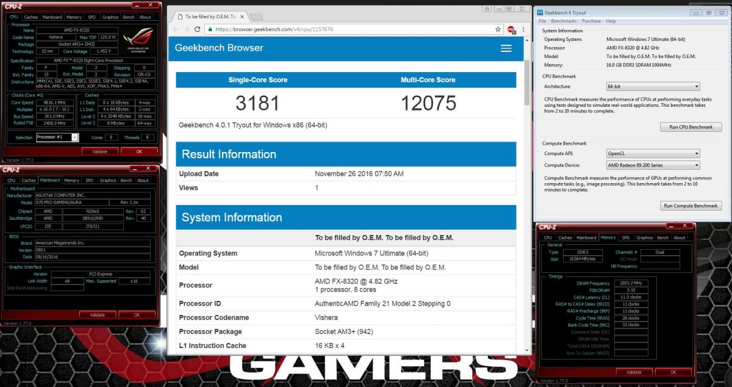This screenshot has width=732, height=387.
Task: Open the Architecture dropdown showing 64-bit
Action: 653,87
